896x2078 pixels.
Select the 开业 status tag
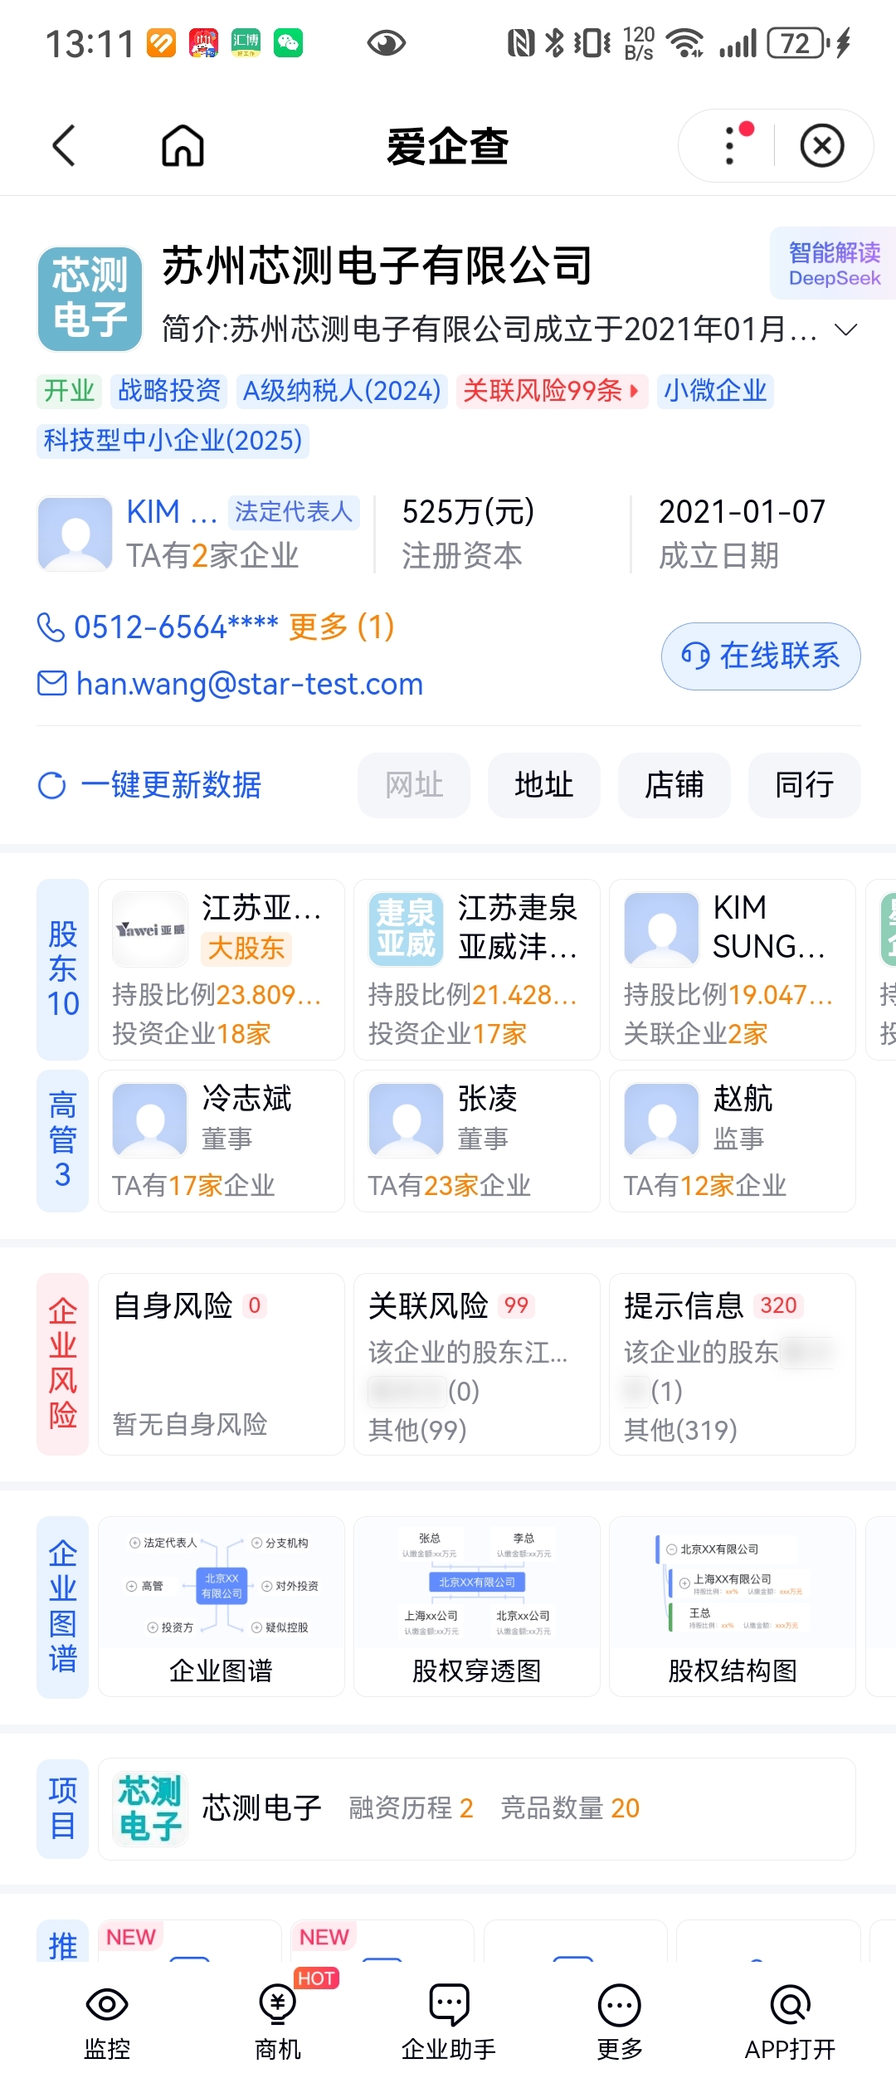[x=70, y=390]
